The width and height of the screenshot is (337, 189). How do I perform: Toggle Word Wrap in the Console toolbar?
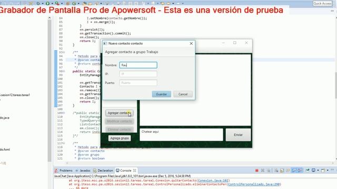click(x=288, y=170)
